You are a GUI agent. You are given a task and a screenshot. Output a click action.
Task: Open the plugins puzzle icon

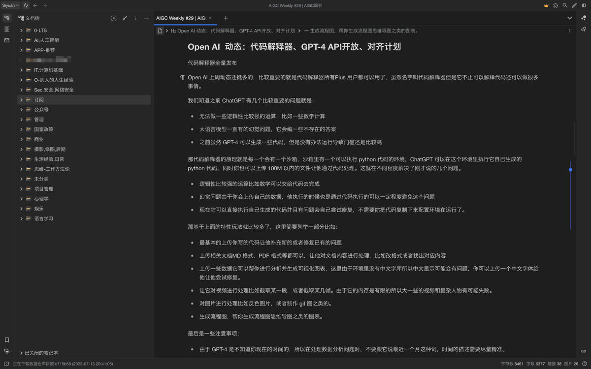556,5
